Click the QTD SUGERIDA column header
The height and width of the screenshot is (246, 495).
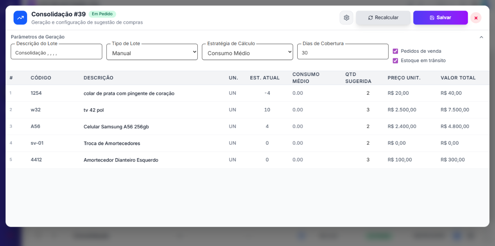[358, 78]
